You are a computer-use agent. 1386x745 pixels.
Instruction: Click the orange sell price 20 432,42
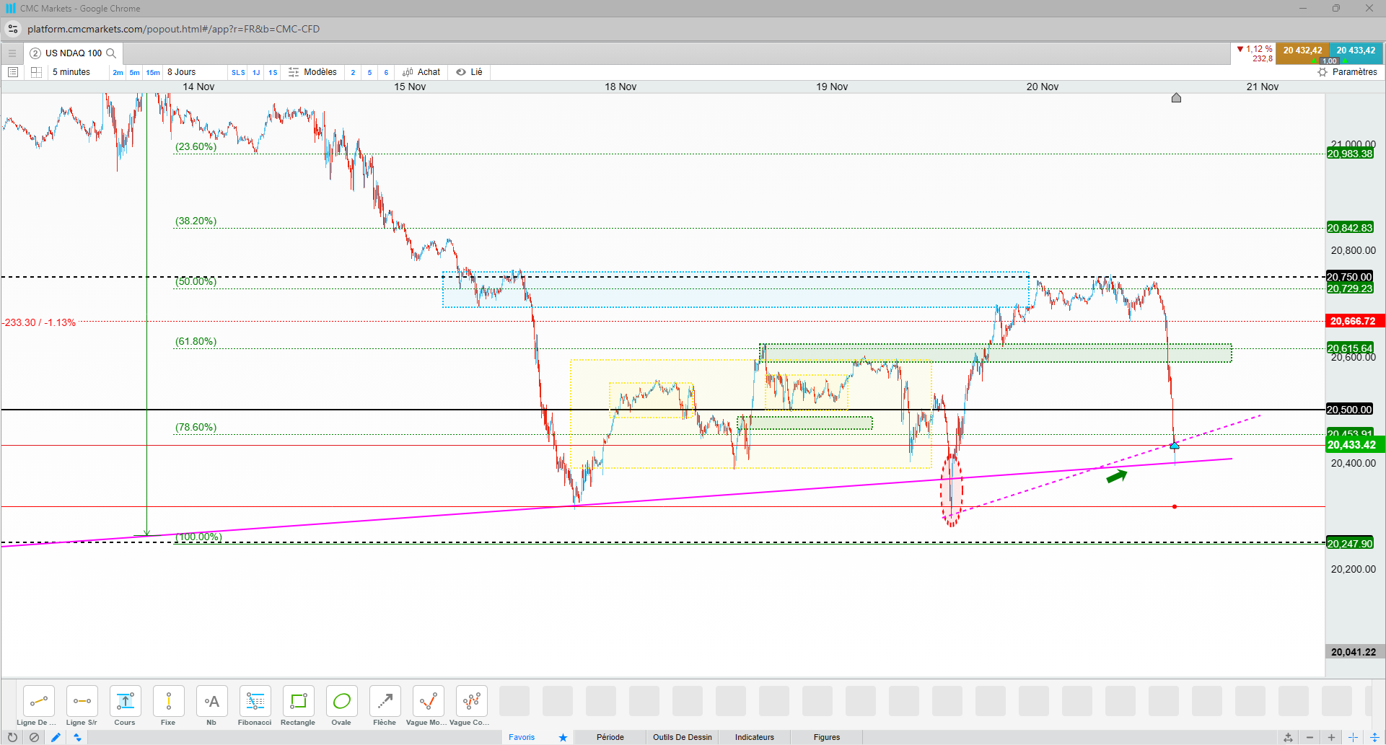[1302, 50]
